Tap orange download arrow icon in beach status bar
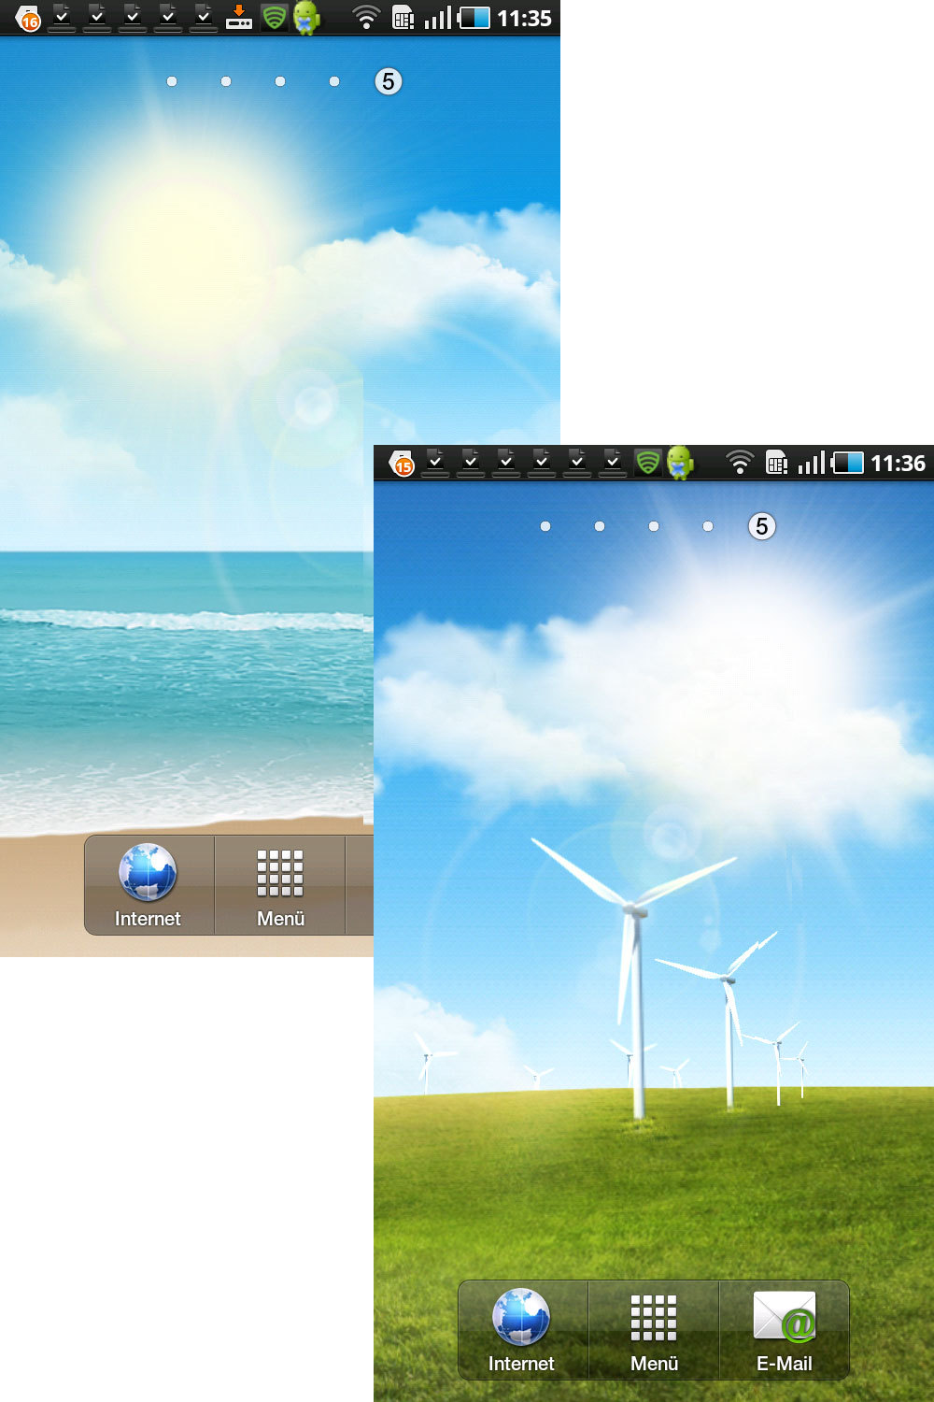 [x=239, y=17]
